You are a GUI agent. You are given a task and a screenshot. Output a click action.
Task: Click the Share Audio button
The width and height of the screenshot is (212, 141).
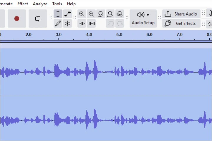click(x=181, y=14)
